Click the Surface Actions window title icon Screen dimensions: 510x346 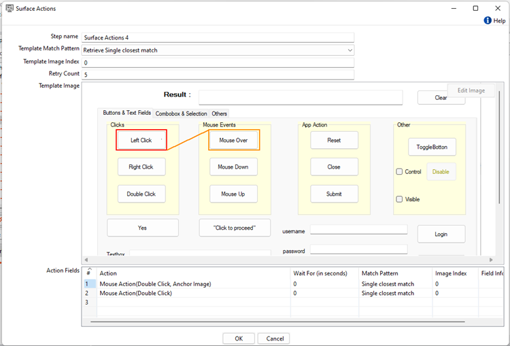pos(10,9)
